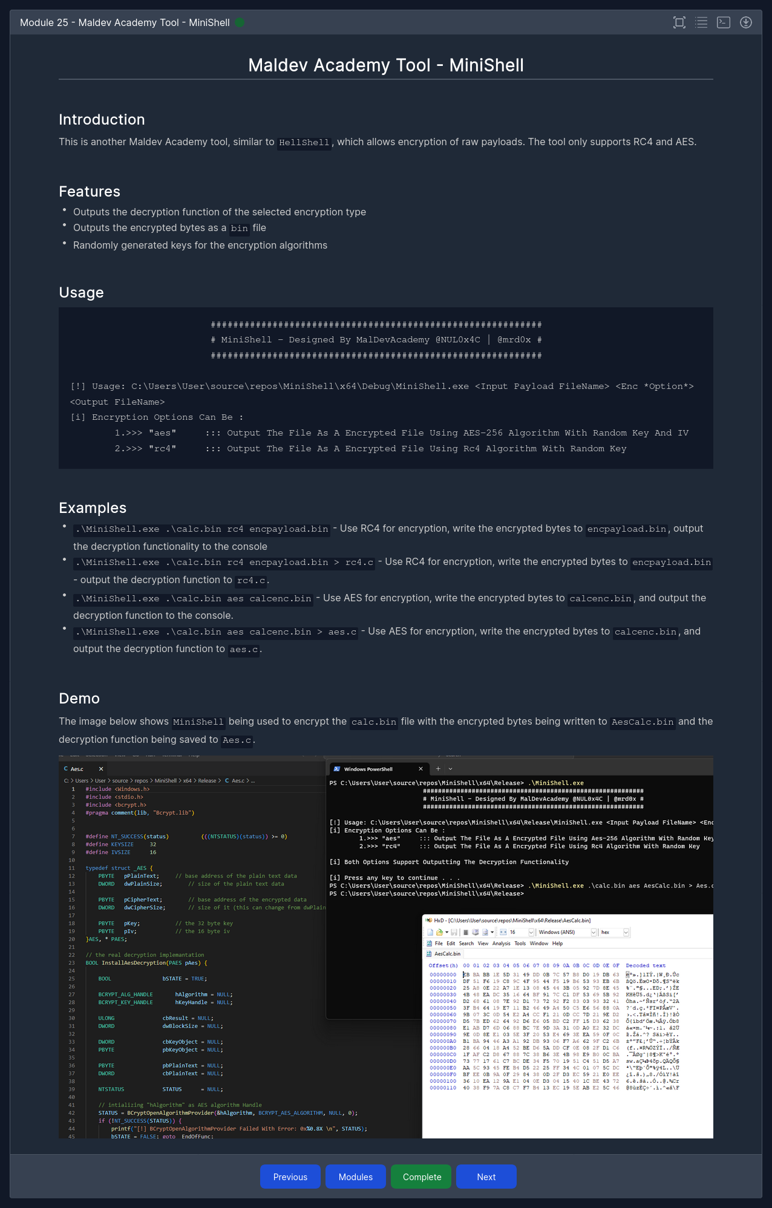Screen dimensions: 772x1208
Task: Click the download icon in module header
Action: [x=746, y=22]
